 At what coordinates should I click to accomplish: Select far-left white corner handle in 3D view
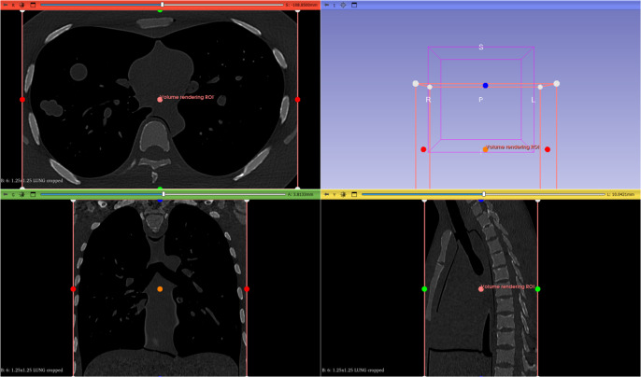(x=416, y=83)
